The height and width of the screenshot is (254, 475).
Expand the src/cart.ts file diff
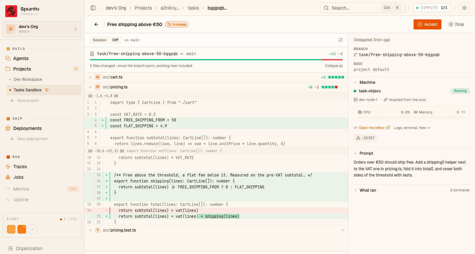point(90,77)
